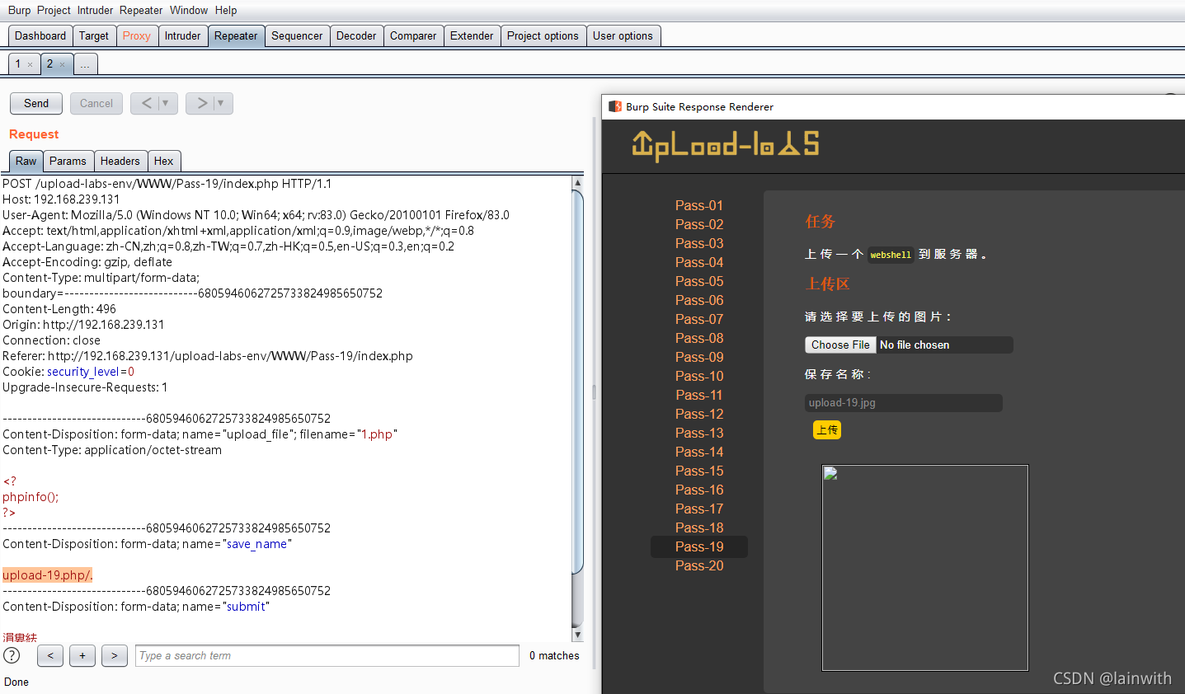Click the Upload-labs logo
The width and height of the screenshot is (1185, 694).
coord(725,145)
